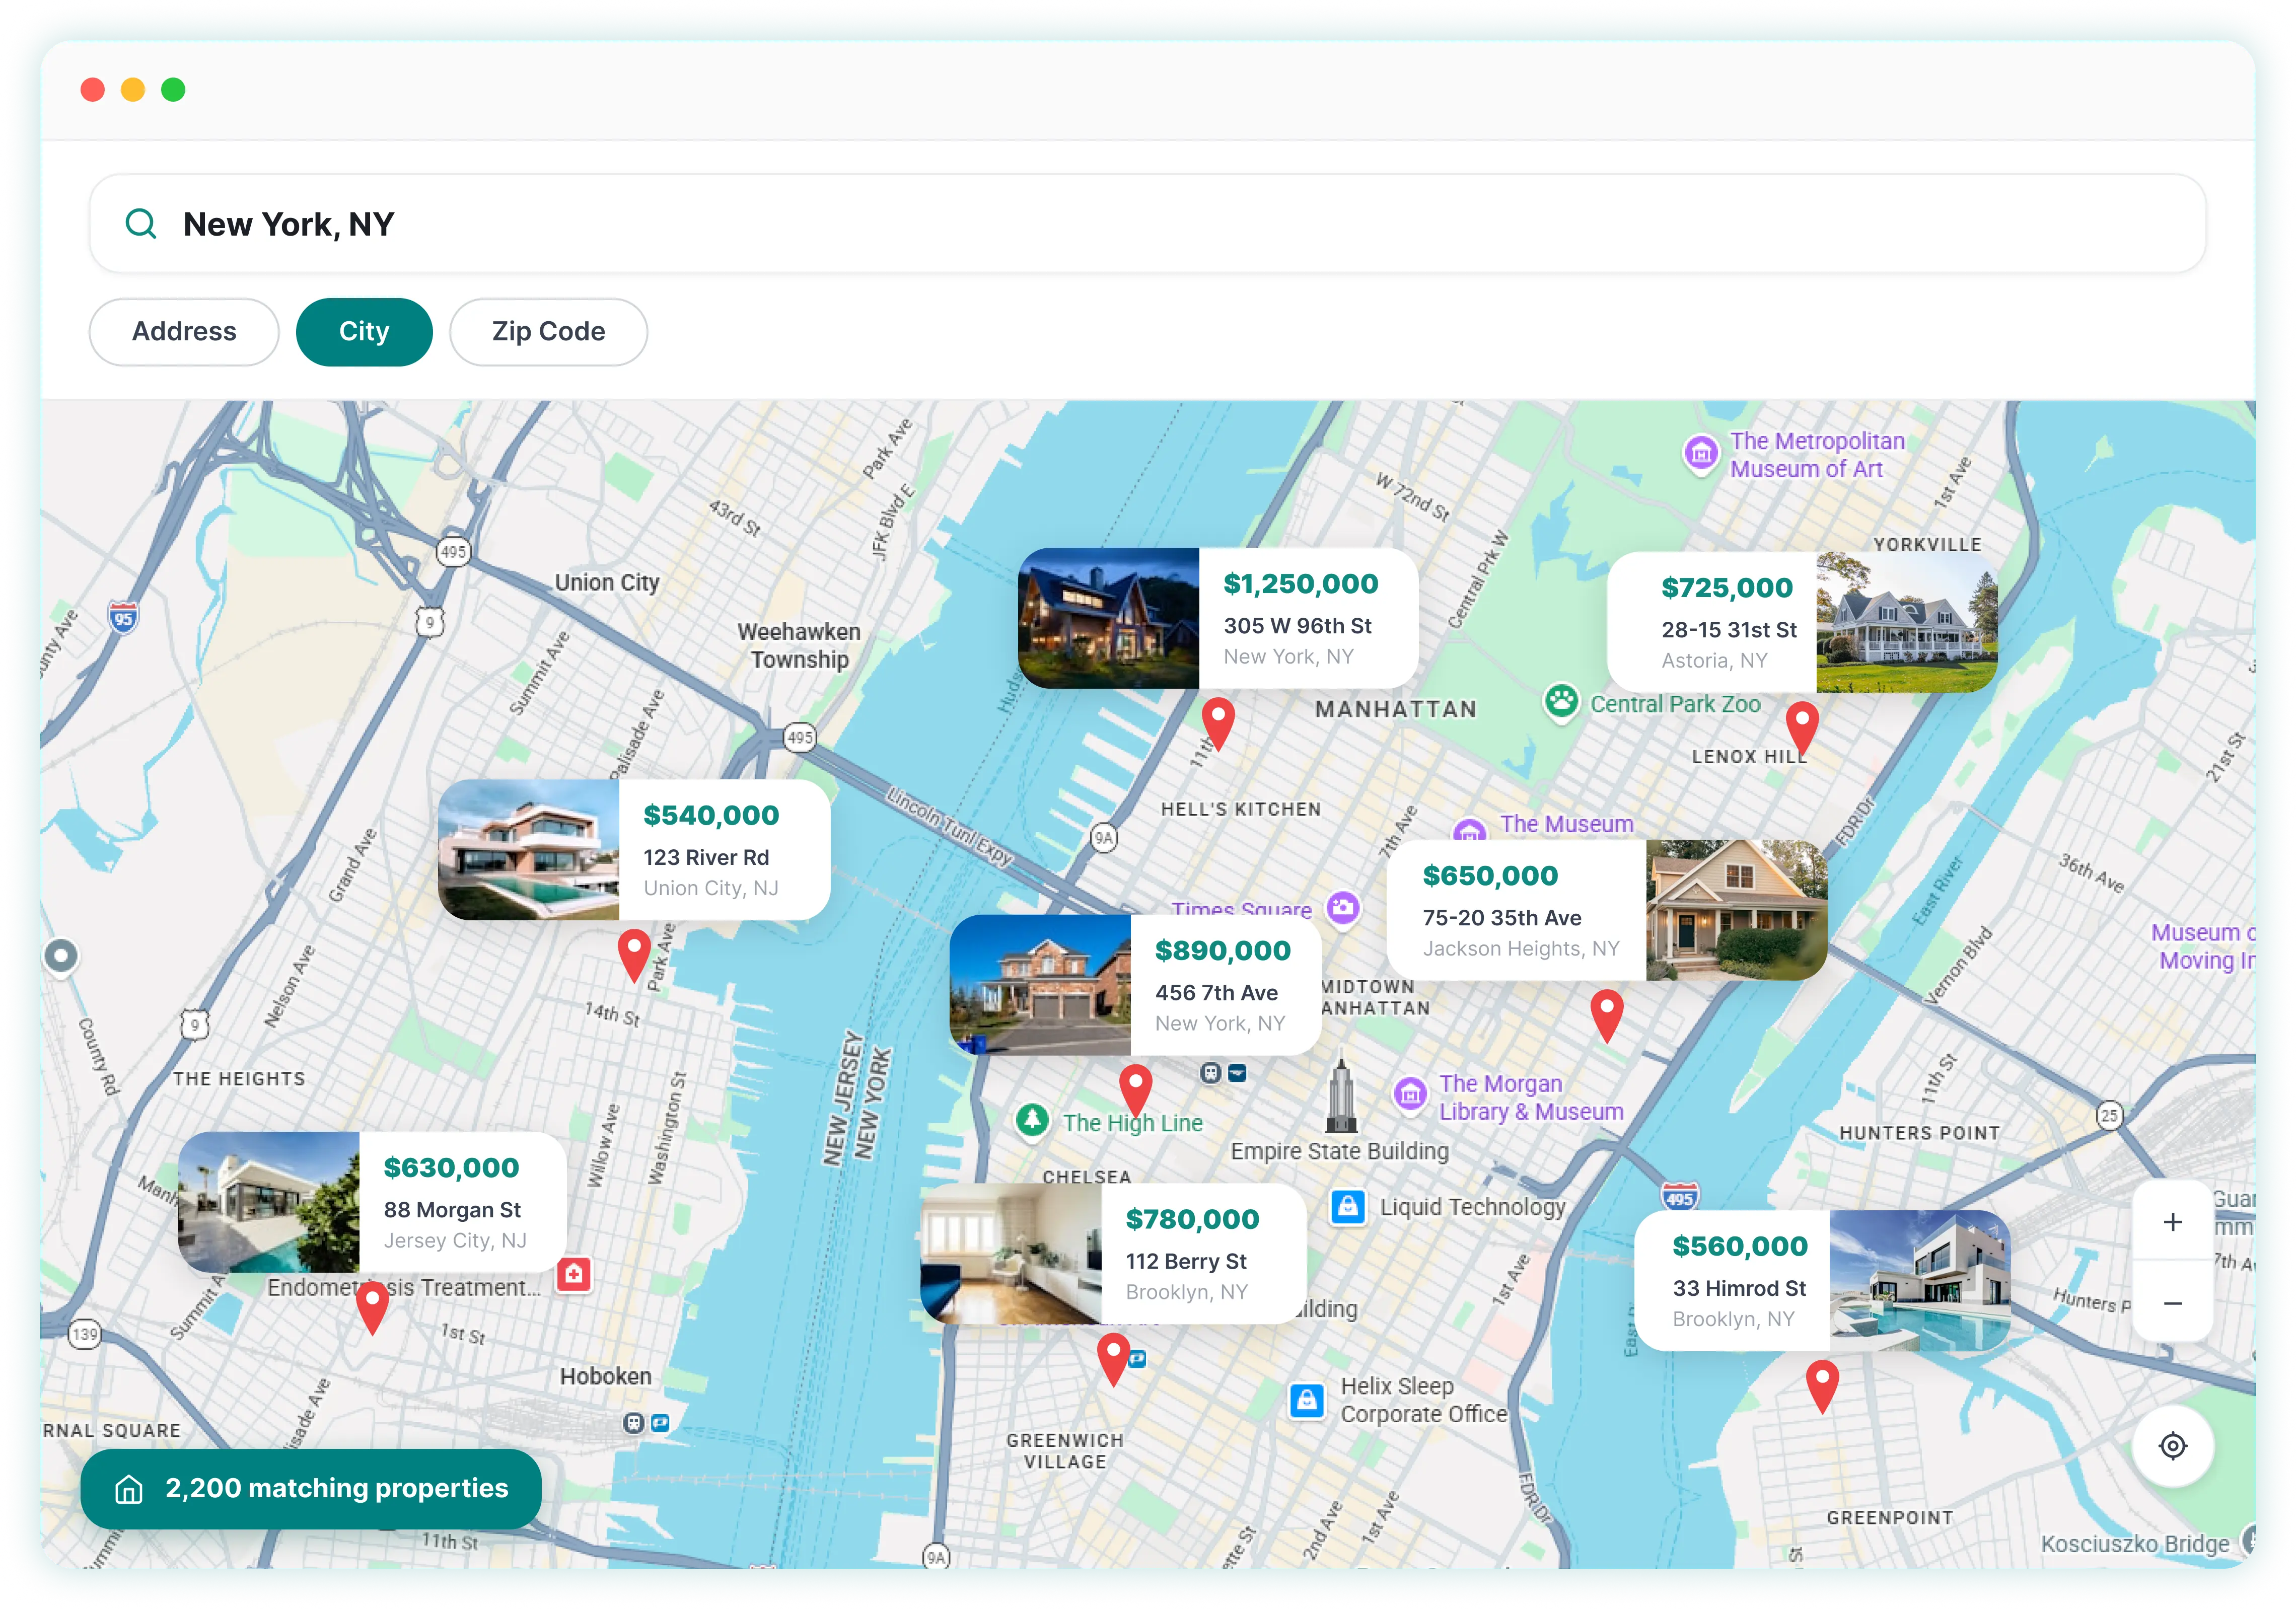Click The High Line park icon
Screen dimensions: 2296x1609
tap(1032, 1120)
